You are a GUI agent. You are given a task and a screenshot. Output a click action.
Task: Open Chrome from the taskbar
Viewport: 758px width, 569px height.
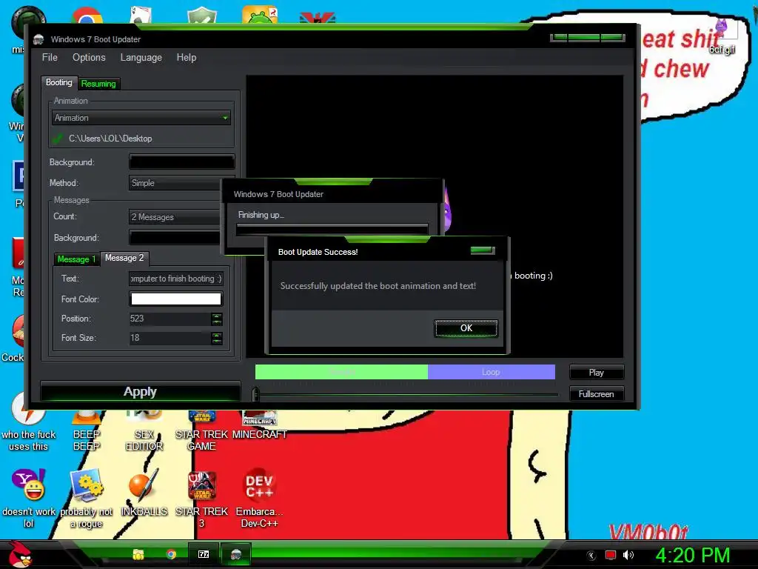click(171, 554)
